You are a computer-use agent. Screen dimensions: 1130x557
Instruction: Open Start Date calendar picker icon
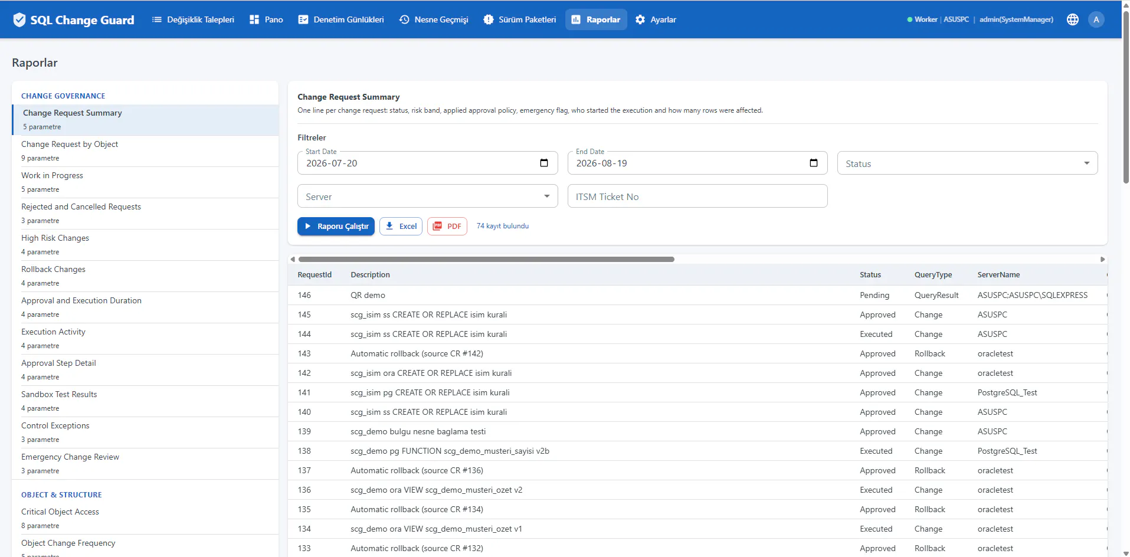click(x=544, y=163)
